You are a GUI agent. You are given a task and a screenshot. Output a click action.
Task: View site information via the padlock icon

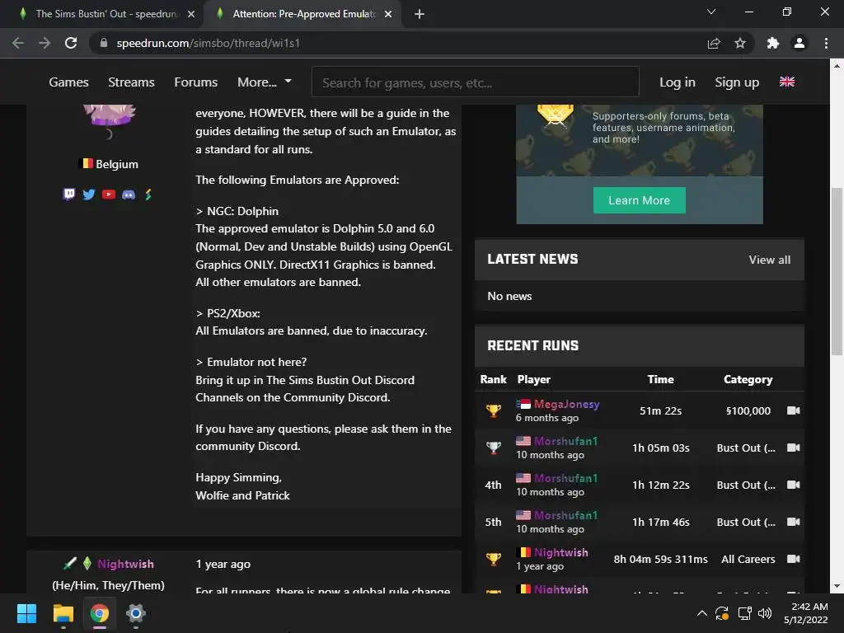104,43
